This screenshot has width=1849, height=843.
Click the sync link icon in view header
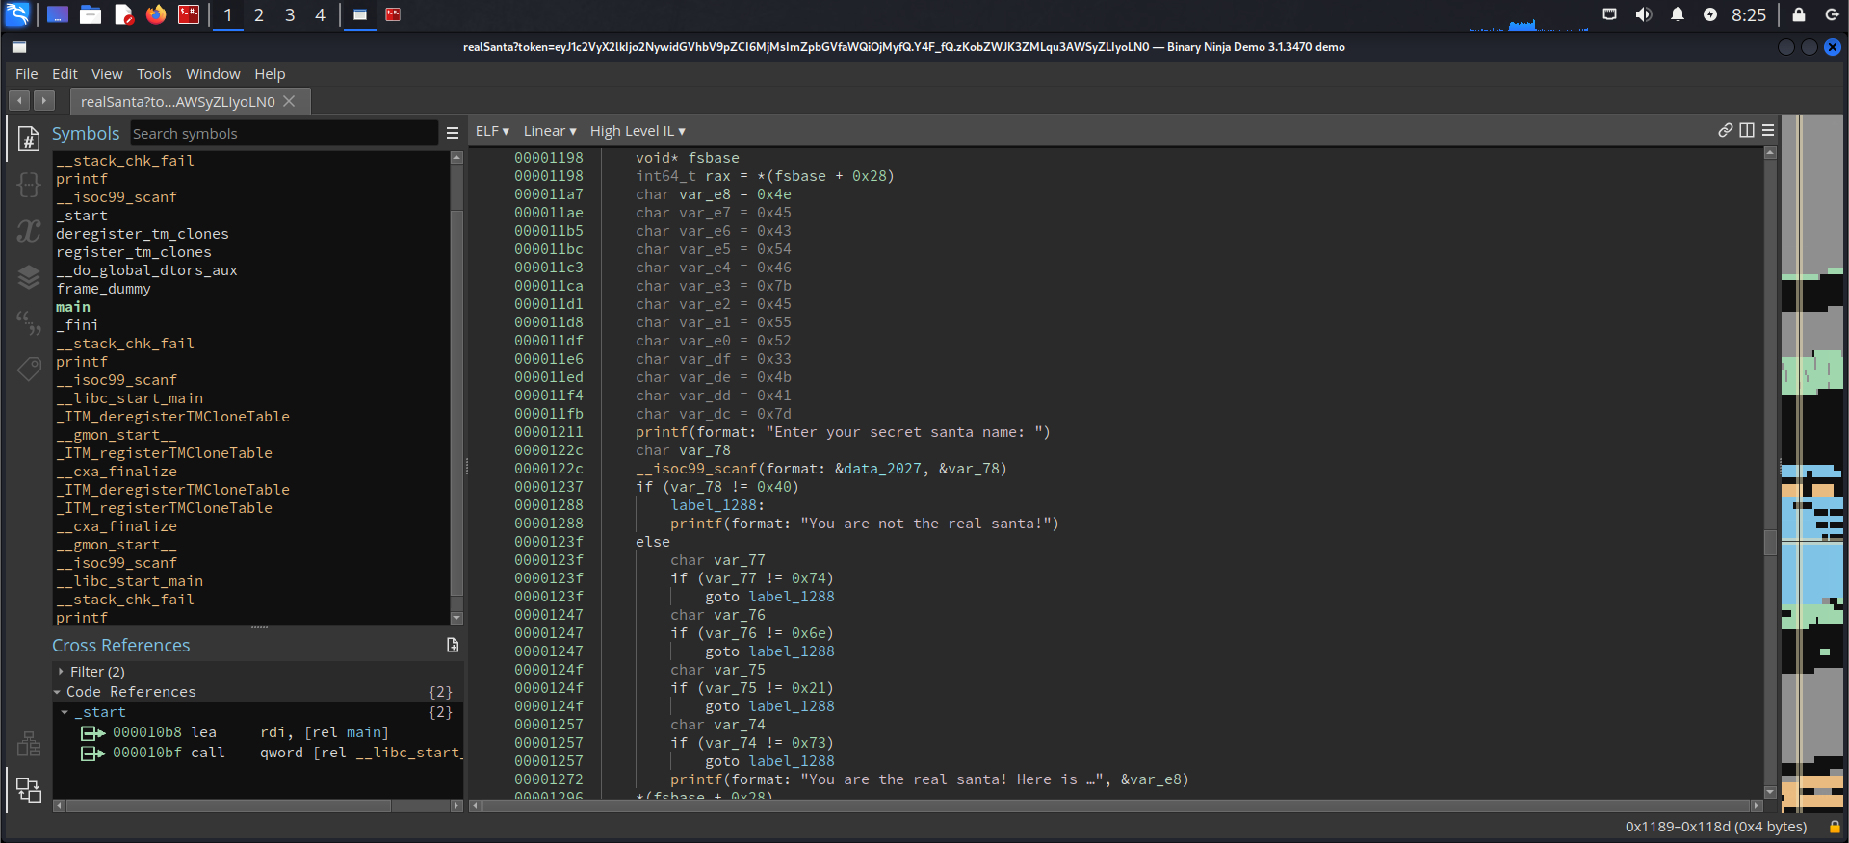click(x=1726, y=130)
